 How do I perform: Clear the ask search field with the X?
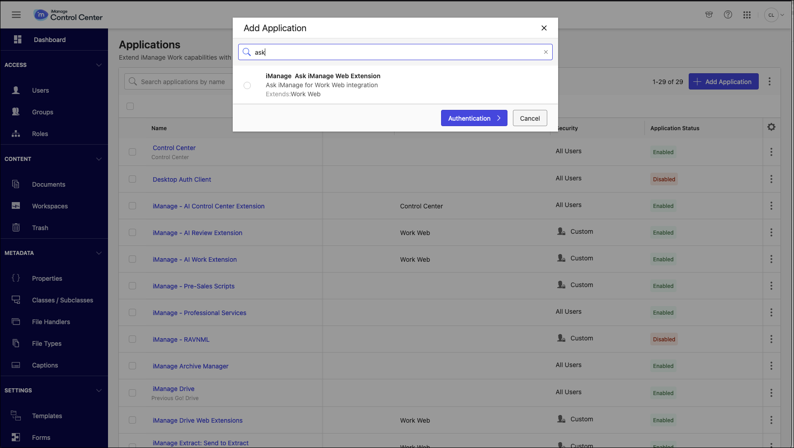click(x=545, y=52)
